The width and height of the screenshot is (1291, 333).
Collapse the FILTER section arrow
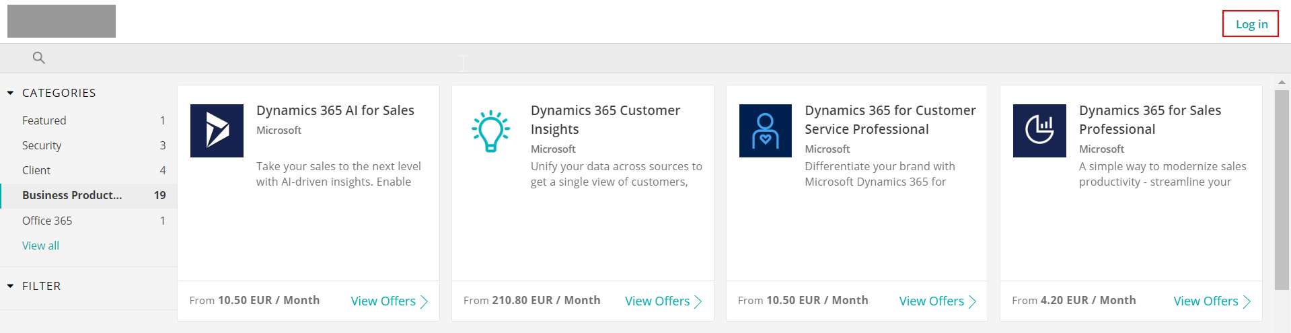10,286
